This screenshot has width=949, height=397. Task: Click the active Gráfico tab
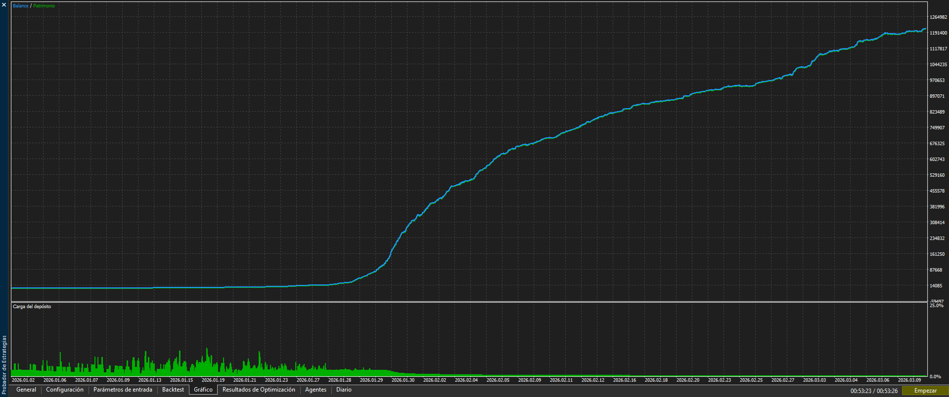point(203,390)
